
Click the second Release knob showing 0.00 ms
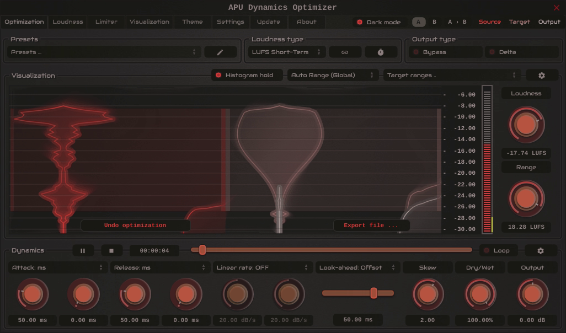point(186,294)
